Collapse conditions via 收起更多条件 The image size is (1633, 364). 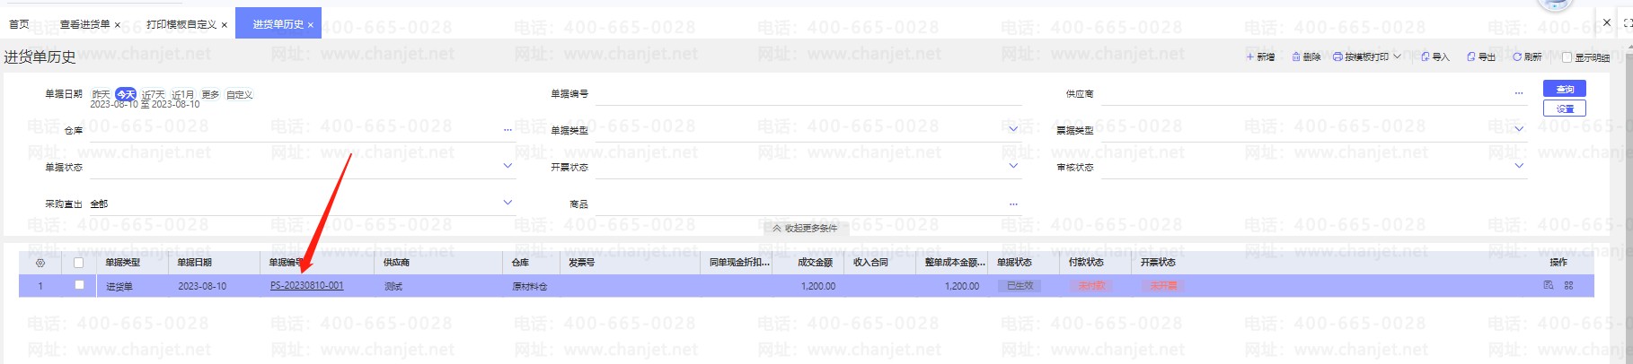pos(805,229)
